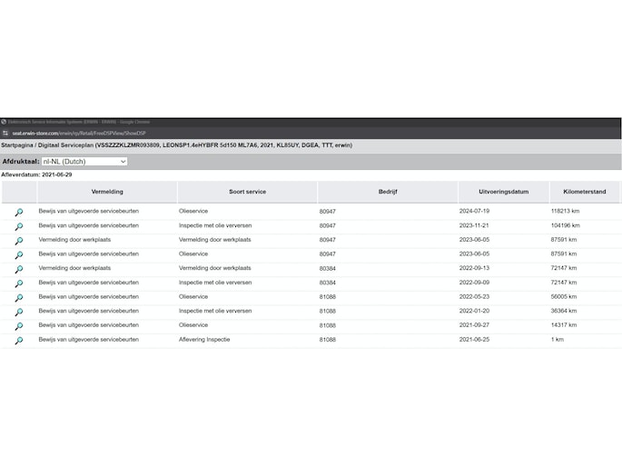
Task: Expand the Afdruktaal language dropdown
Action: click(84, 162)
